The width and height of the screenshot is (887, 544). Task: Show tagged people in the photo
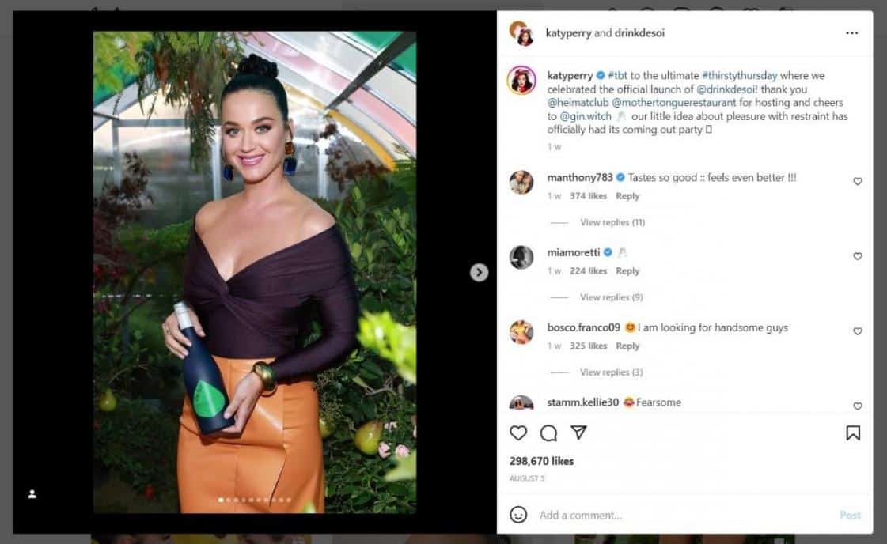point(32,493)
